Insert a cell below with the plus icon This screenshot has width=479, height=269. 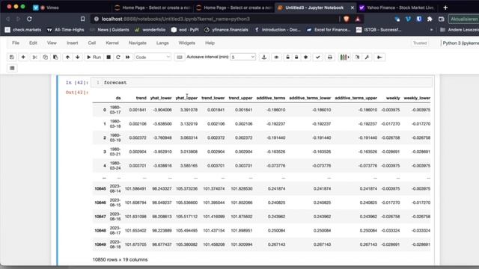click(x=23, y=57)
